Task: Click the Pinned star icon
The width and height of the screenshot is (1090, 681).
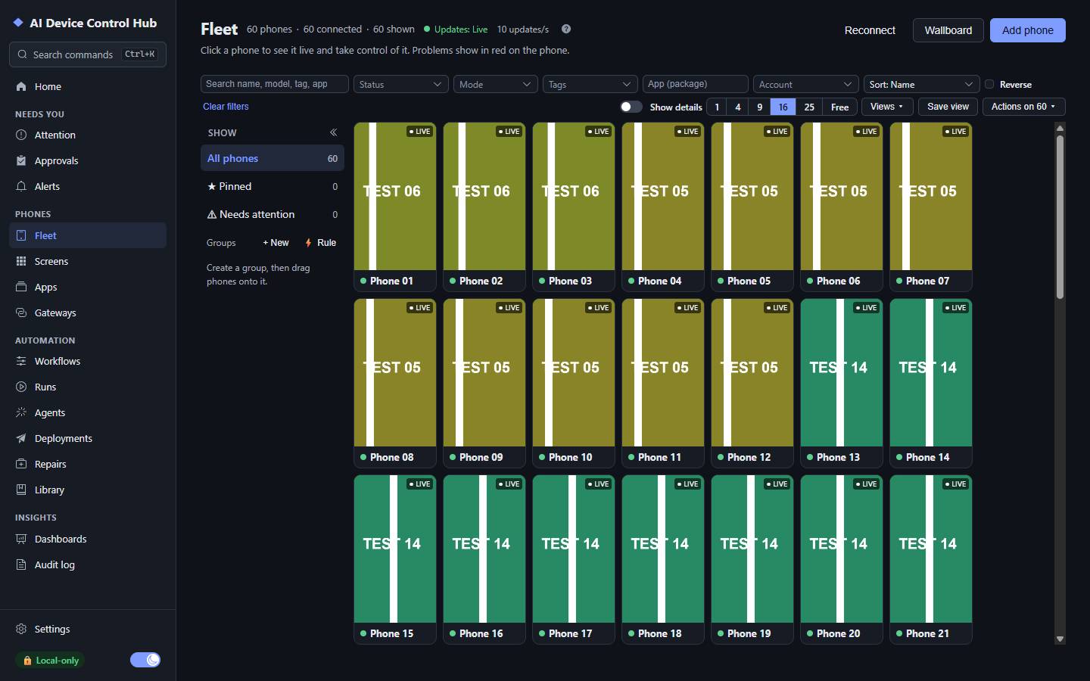Action: [x=212, y=186]
